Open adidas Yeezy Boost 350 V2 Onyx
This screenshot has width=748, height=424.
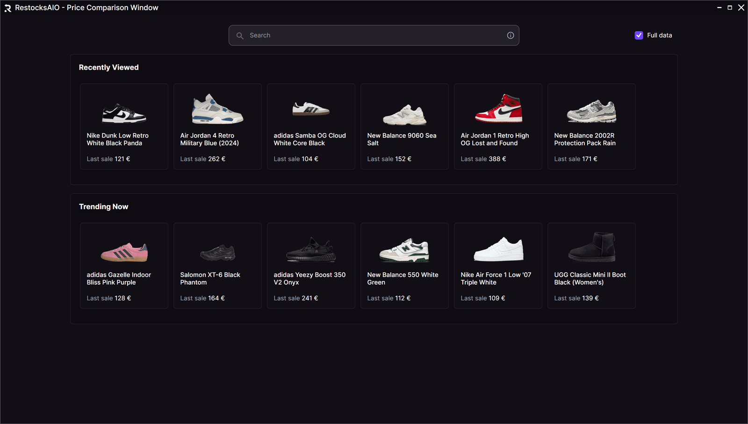point(311,266)
